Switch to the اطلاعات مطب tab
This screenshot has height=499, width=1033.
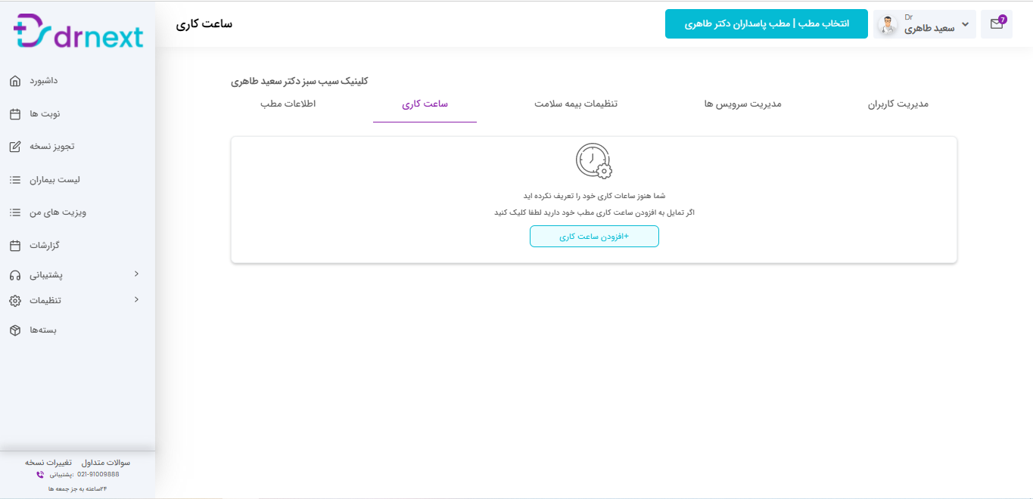tap(288, 104)
